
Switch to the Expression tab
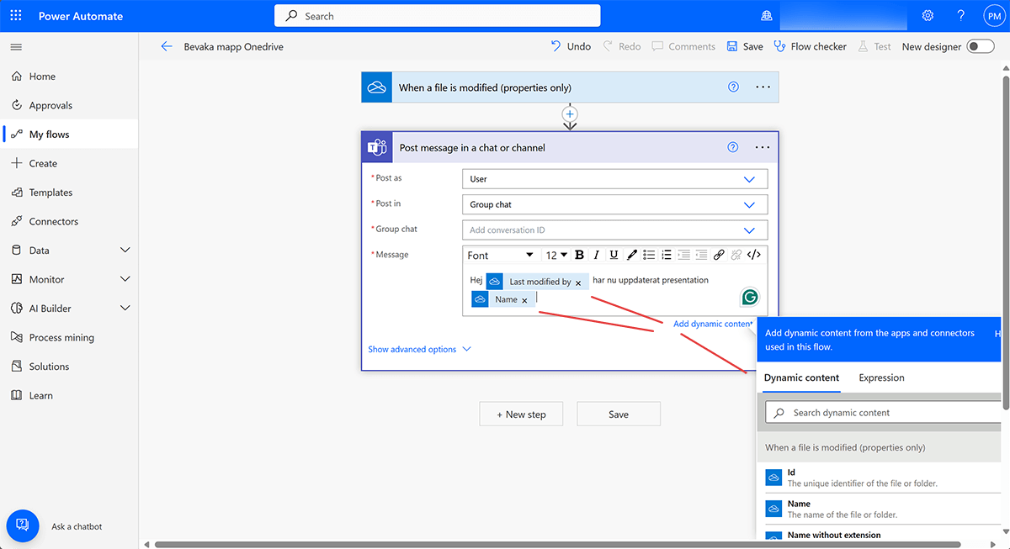click(881, 377)
